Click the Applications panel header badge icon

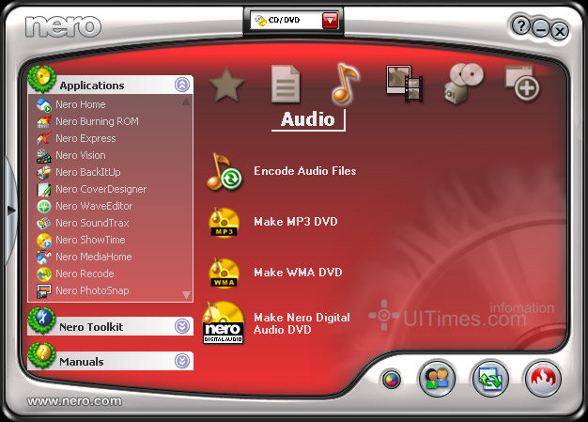click(x=41, y=79)
